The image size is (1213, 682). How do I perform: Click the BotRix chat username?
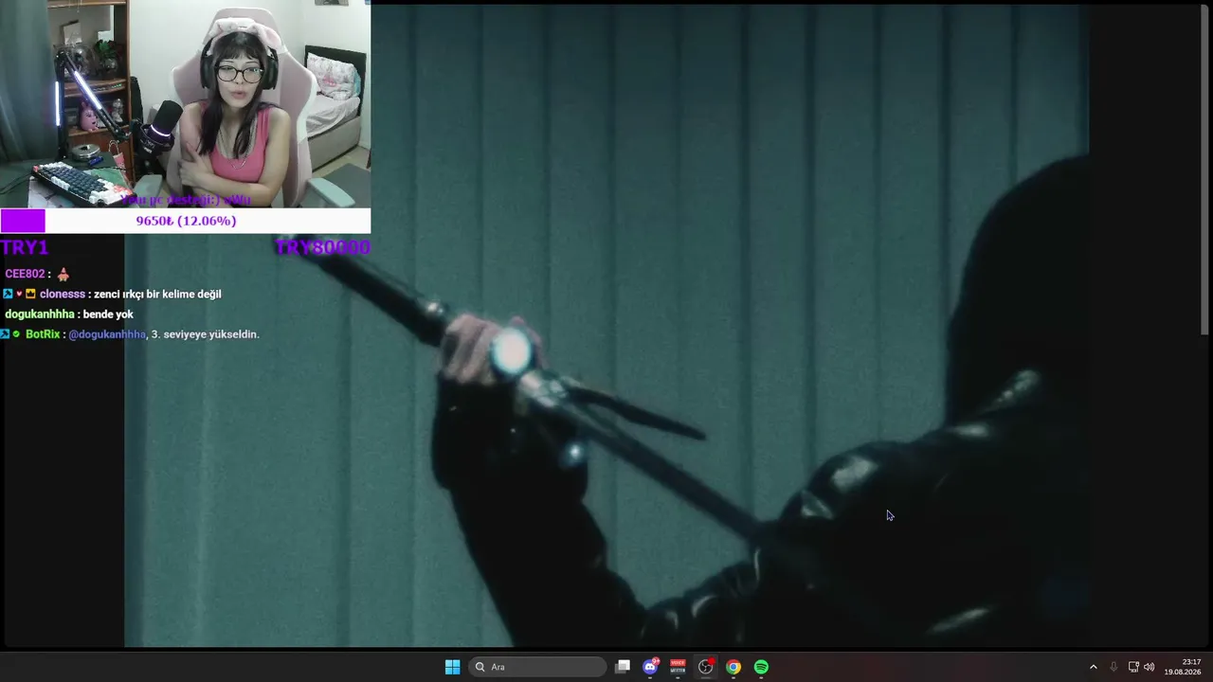click(x=43, y=334)
